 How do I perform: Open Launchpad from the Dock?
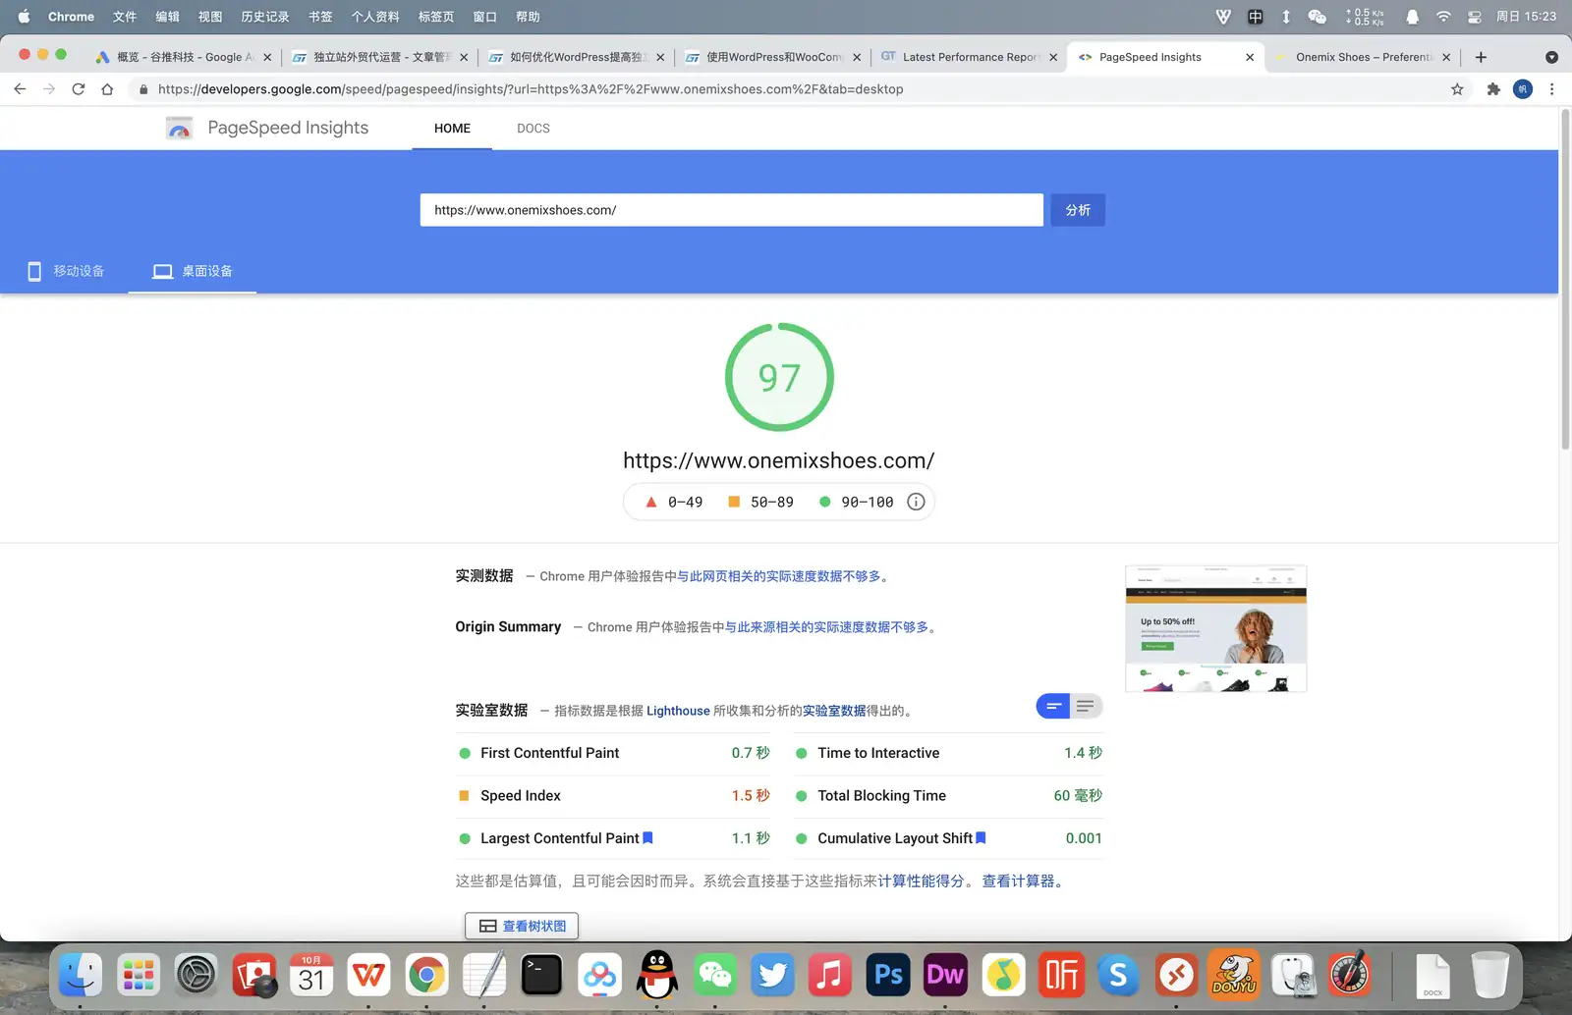(138, 975)
